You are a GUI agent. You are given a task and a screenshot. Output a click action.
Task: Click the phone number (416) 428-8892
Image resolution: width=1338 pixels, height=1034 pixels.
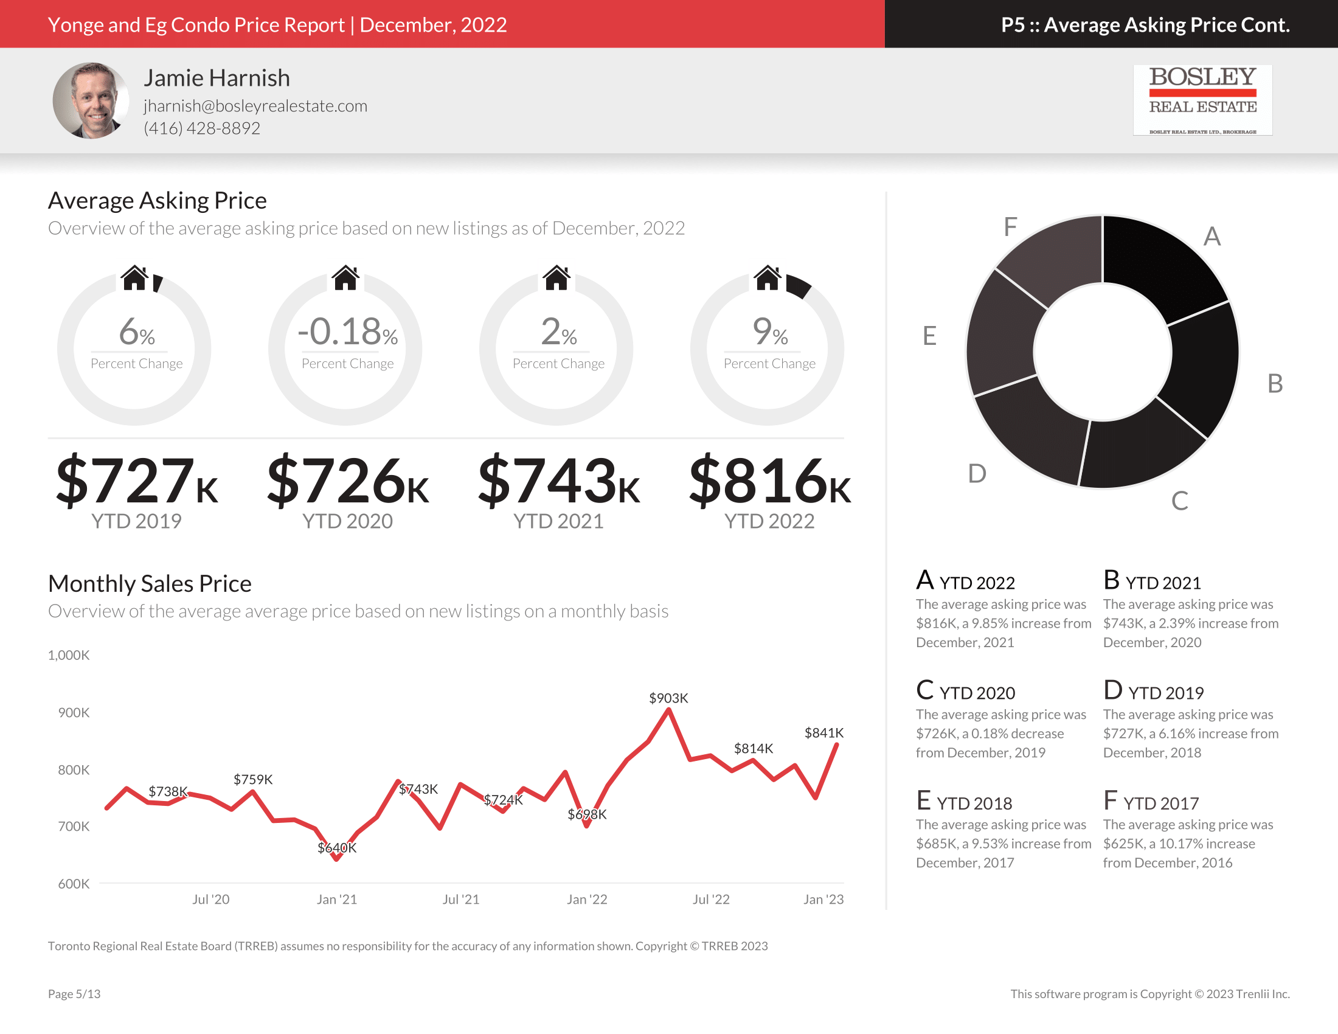(x=201, y=128)
